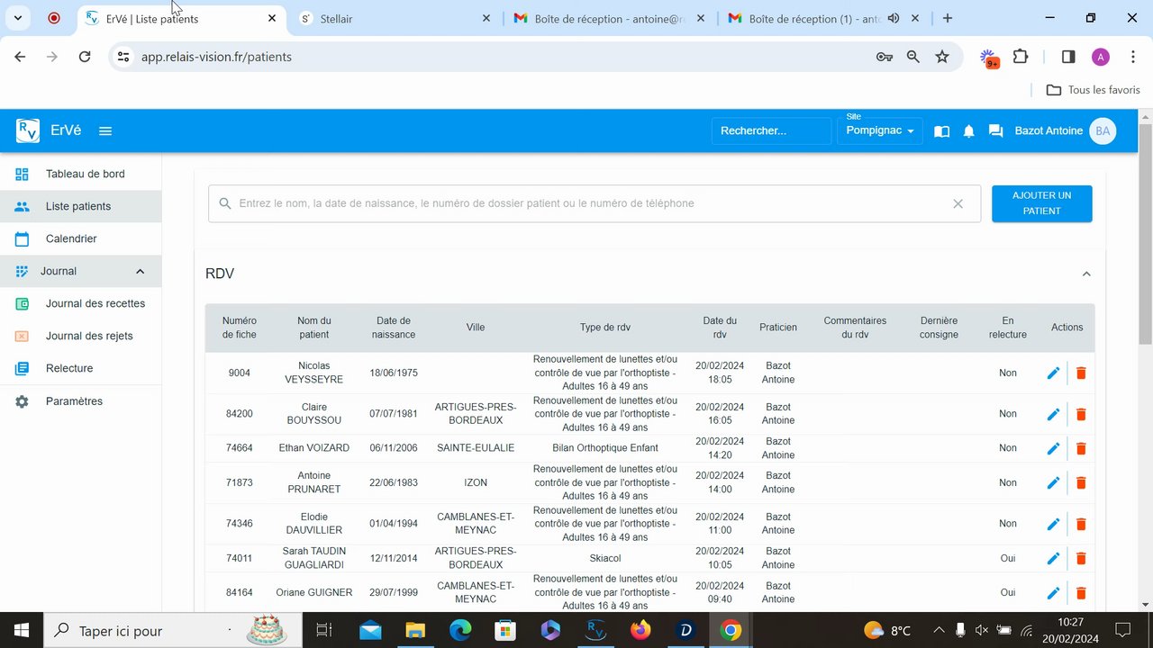Click AJOUTER UN PATIENT button
The width and height of the screenshot is (1153, 648).
(1042, 203)
